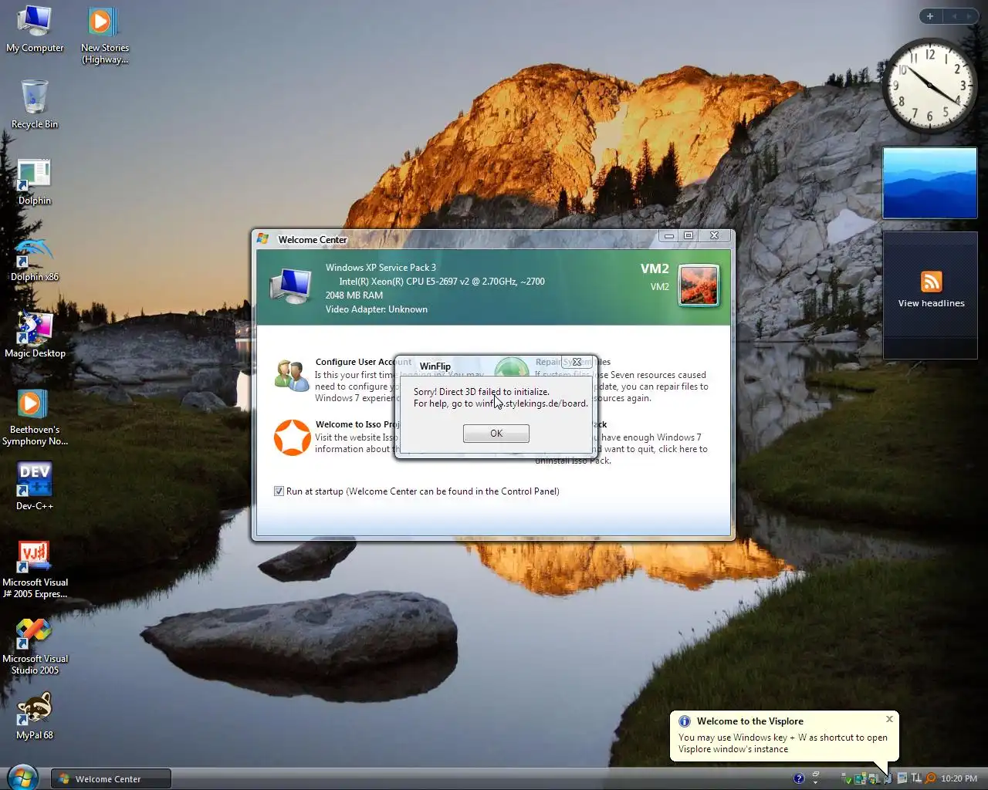Click 'Windows XP Service Pack 3' text
988x790 pixels.
381,268
